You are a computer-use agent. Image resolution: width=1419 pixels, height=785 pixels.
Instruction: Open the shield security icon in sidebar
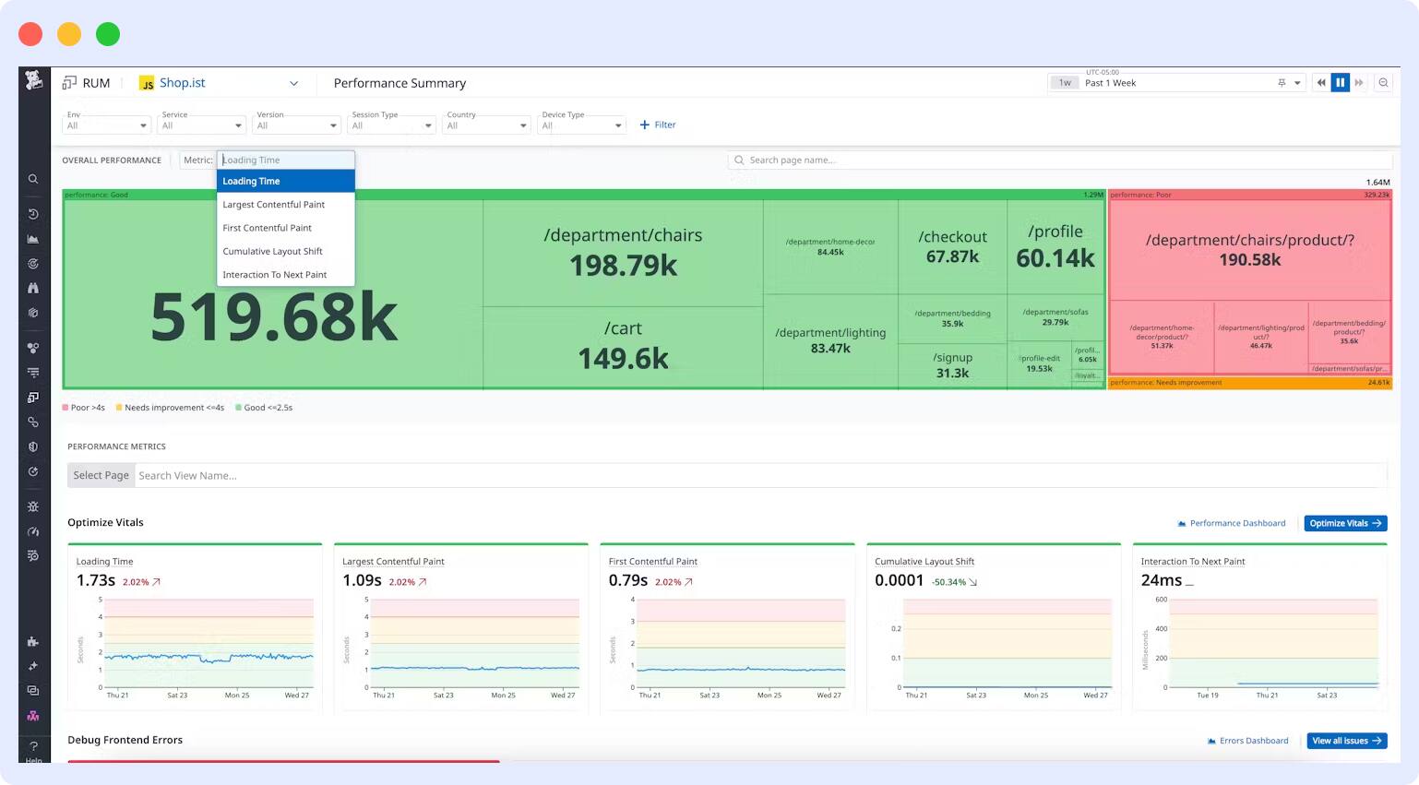pos(33,446)
